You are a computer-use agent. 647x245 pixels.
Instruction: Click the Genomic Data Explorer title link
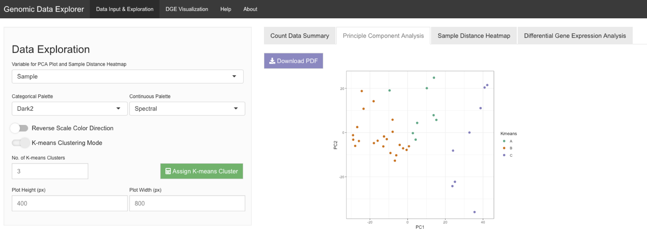(44, 9)
